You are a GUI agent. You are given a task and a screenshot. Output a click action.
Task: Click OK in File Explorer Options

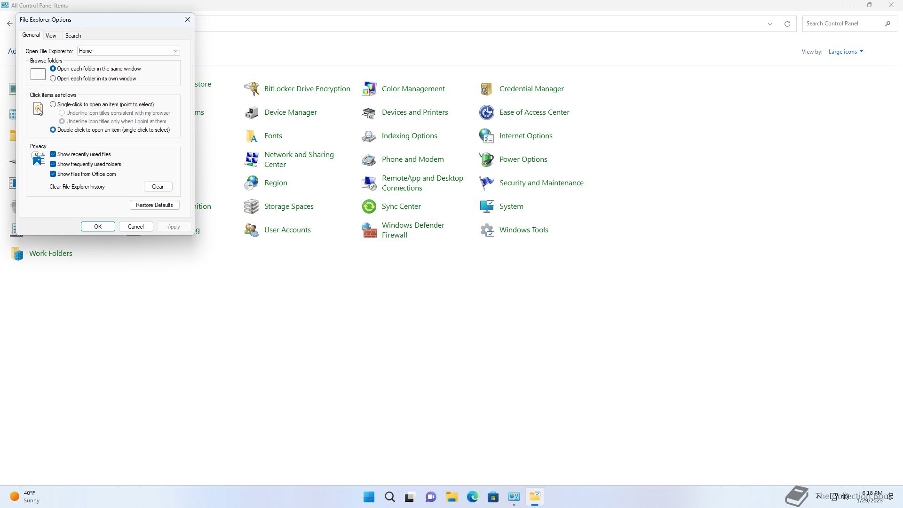[98, 227]
